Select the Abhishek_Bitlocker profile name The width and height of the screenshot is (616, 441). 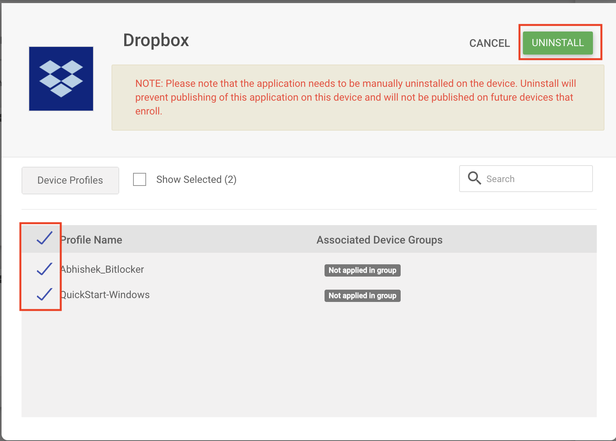pyautogui.click(x=102, y=269)
